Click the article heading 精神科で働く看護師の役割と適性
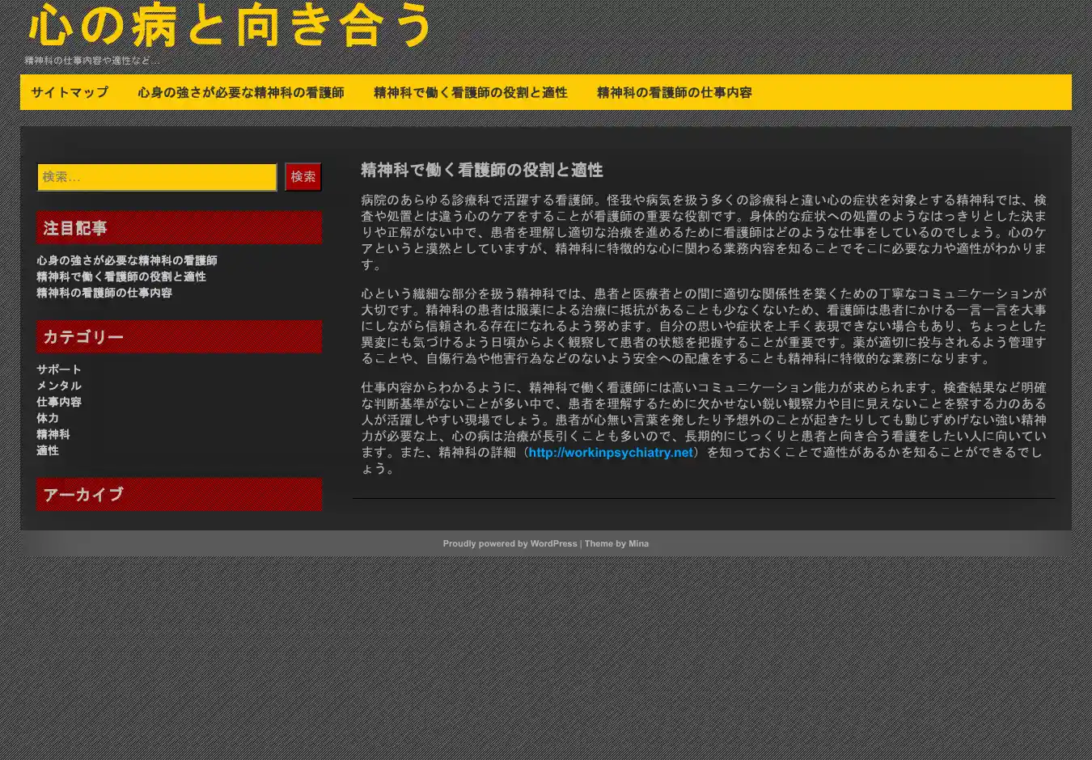Viewport: 1092px width, 760px height. [x=481, y=170]
